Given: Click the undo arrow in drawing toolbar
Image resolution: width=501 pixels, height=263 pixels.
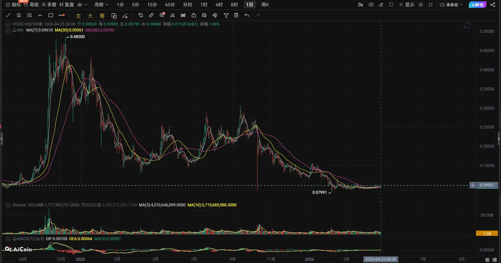Looking at the screenshot, I should (x=247, y=15).
